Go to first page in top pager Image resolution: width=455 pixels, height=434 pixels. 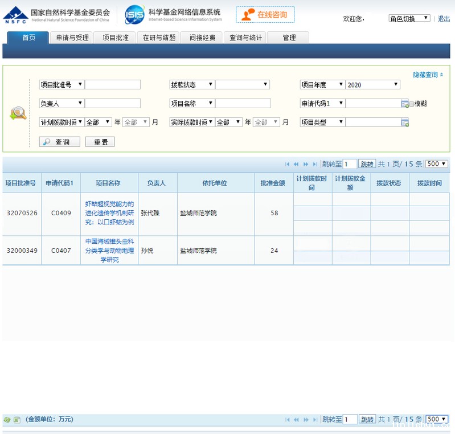288,164
